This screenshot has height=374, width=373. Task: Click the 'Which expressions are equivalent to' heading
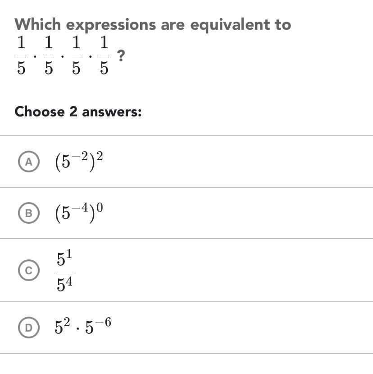tap(153, 25)
